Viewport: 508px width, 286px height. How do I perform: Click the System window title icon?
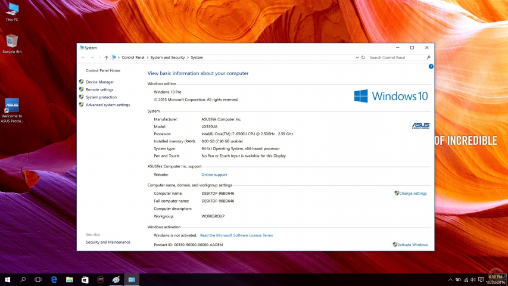[x=82, y=48]
